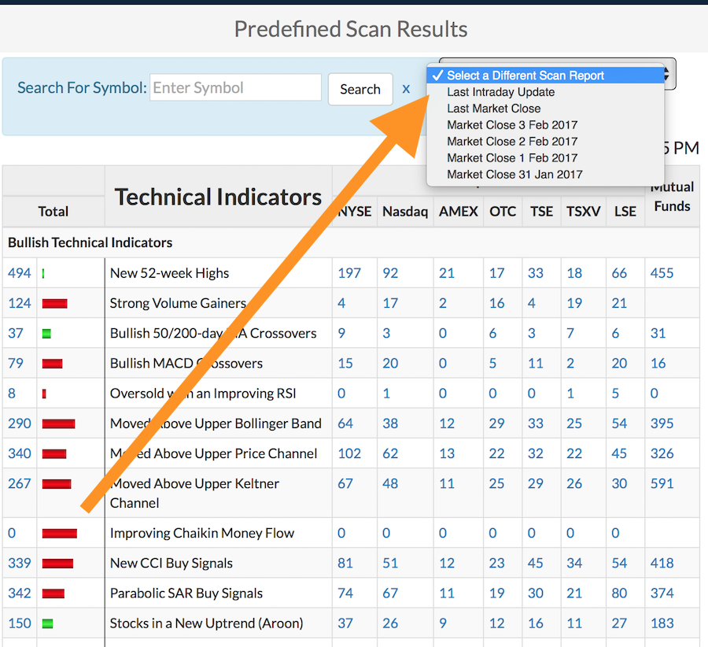The height and width of the screenshot is (647, 708).
Task: Click red bar icon for Strong Volume Gainers
Action: click(x=54, y=304)
